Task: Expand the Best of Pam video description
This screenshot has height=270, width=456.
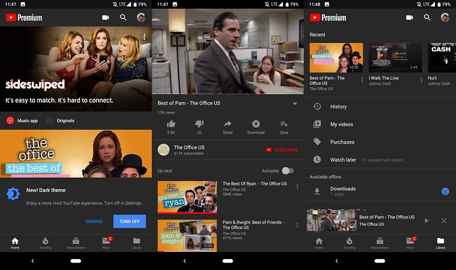Action: click(294, 104)
